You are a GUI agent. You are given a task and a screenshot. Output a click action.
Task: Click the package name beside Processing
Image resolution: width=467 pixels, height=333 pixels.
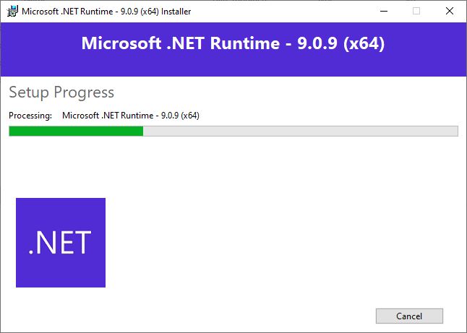pyautogui.click(x=131, y=116)
